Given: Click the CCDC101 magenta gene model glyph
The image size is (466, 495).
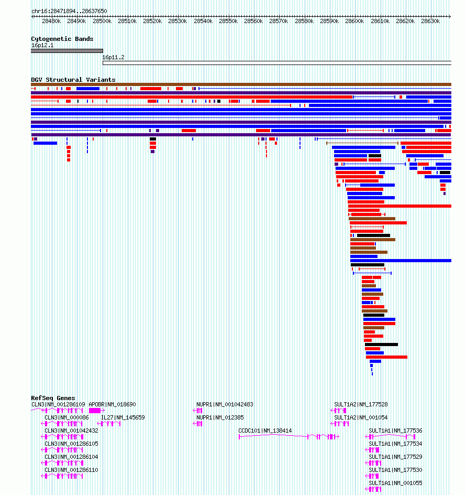Looking at the screenshot, I should pos(289,437).
